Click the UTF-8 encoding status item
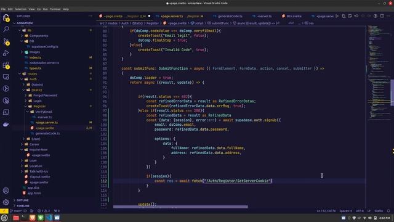The height and width of the screenshot is (222, 394). pos(360,211)
